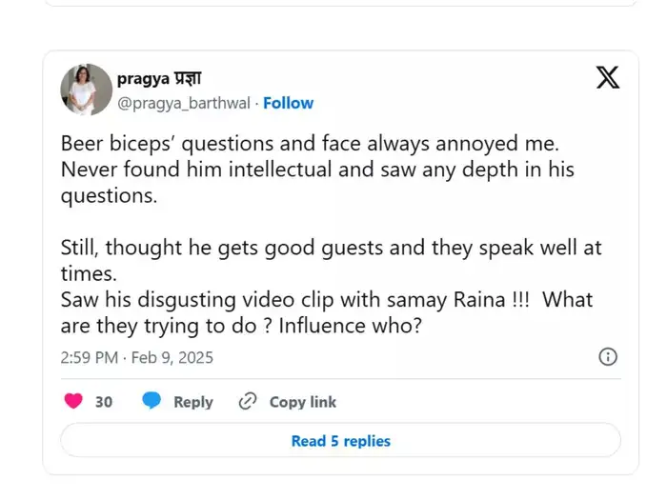Click the sentence "Never found him intellectual"
667x500 pixels.
[191, 170]
